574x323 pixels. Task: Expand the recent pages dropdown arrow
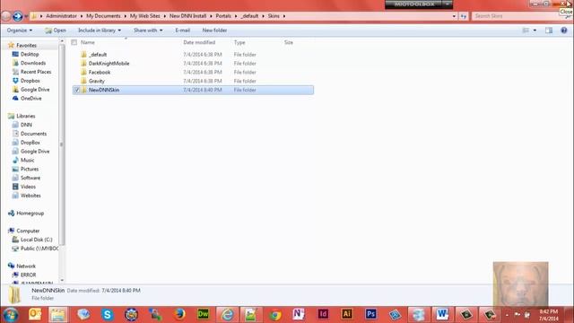[x=26, y=16]
